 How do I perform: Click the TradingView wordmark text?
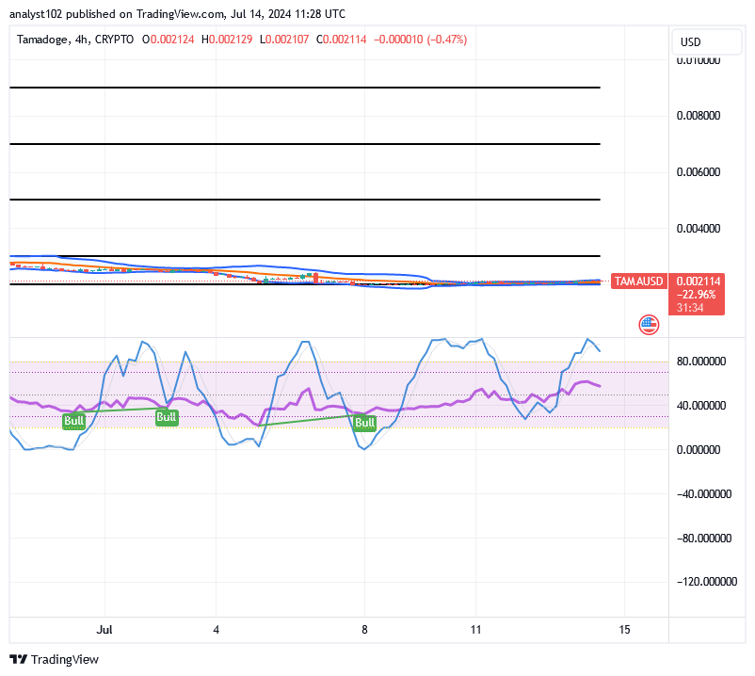click(65, 660)
